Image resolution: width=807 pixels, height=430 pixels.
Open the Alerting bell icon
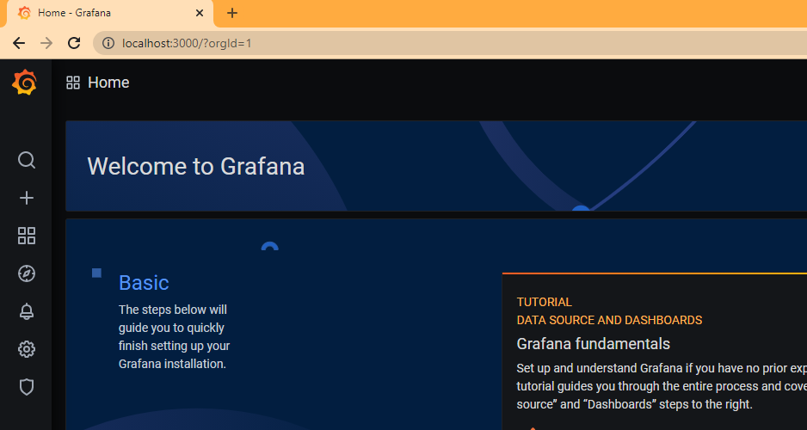click(27, 311)
